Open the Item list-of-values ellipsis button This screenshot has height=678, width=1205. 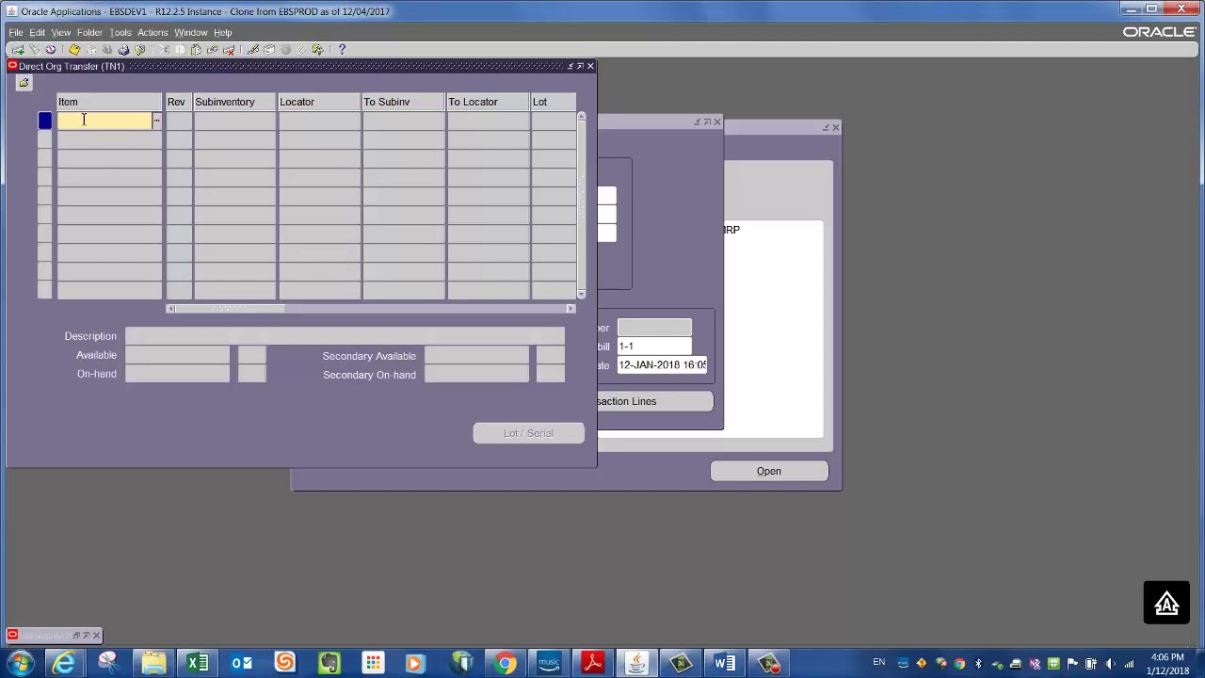156,121
